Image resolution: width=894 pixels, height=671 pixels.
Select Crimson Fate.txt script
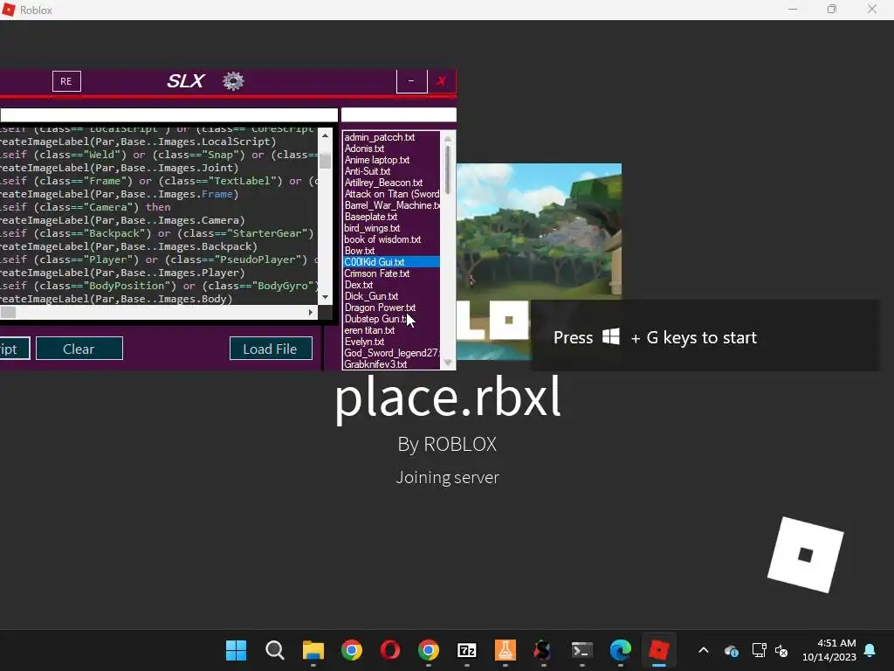coord(377,273)
